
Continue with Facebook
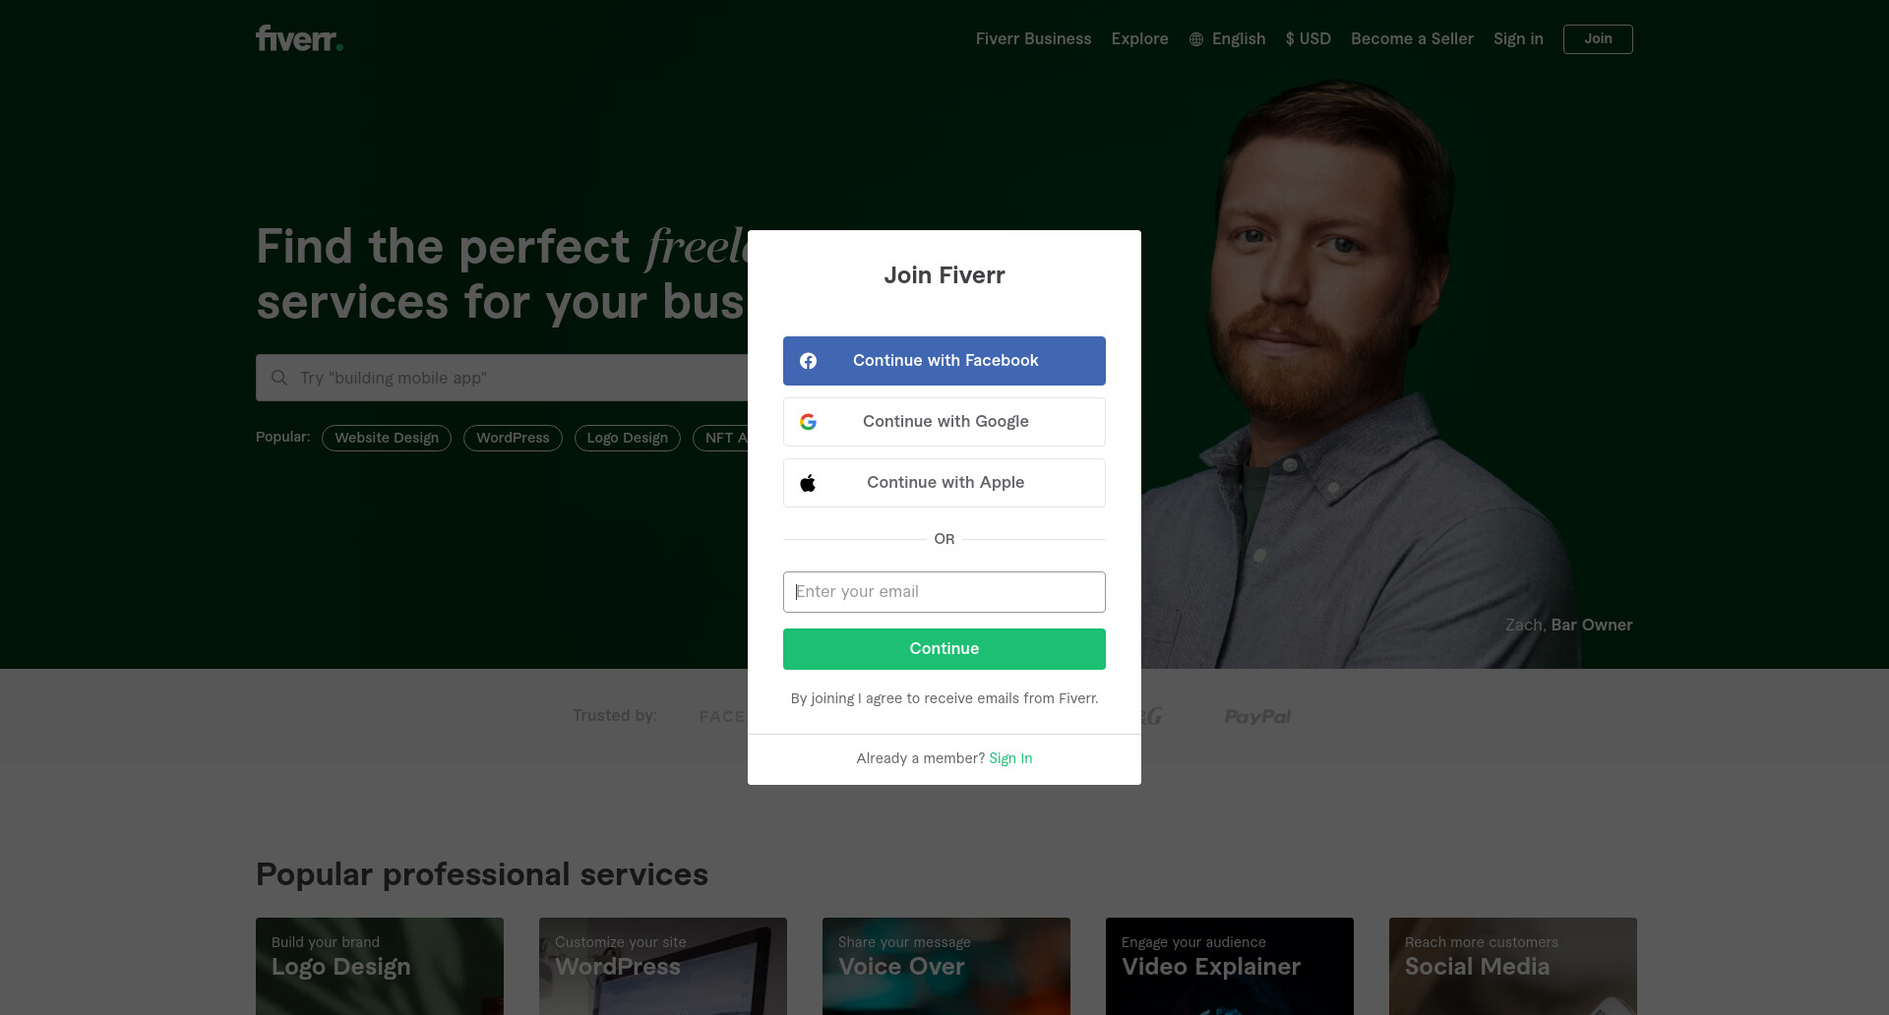944,361
